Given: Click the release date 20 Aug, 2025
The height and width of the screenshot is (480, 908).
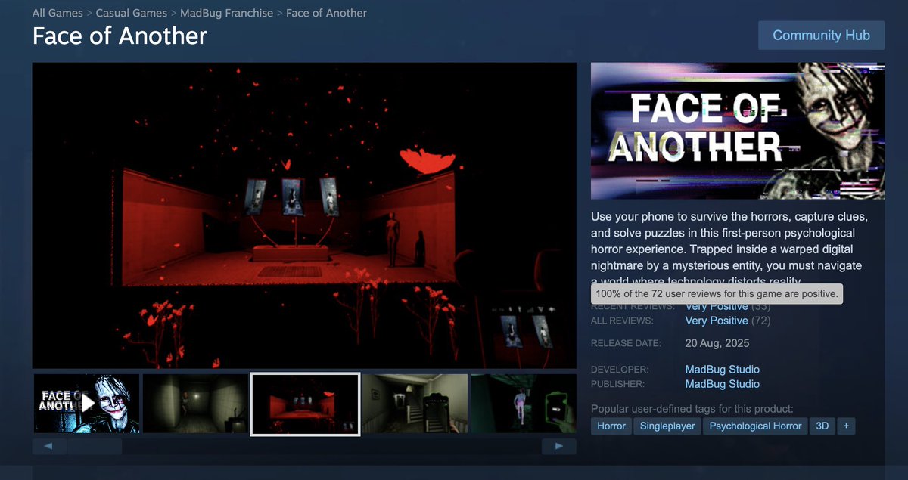Looking at the screenshot, I should point(717,343).
